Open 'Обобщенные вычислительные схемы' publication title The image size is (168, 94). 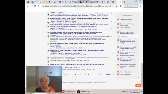pyautogui.click(x=76, y=33)
